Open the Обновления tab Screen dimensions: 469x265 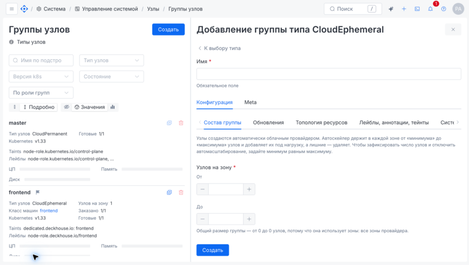268,122
